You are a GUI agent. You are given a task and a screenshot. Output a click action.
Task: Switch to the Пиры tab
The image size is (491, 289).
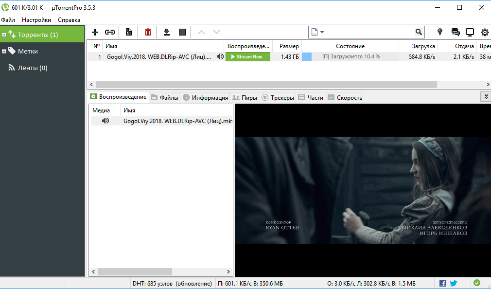pos(245,97)
